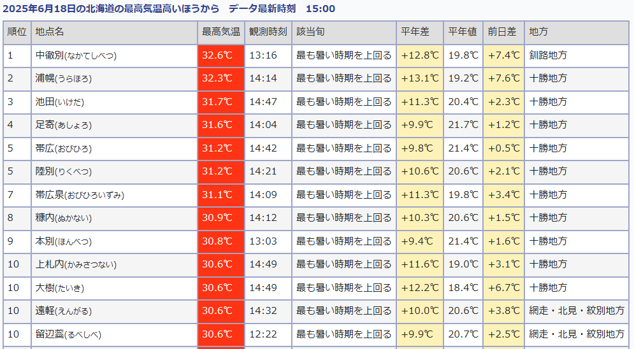This screenshot has width=634, height=349.
Task: Click the +12.8℃ normal difference cell
Action: tap(420, 55)
